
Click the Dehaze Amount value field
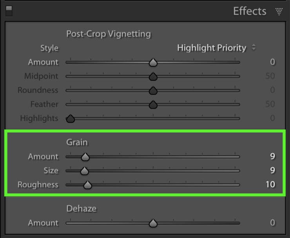click(272, 223)
